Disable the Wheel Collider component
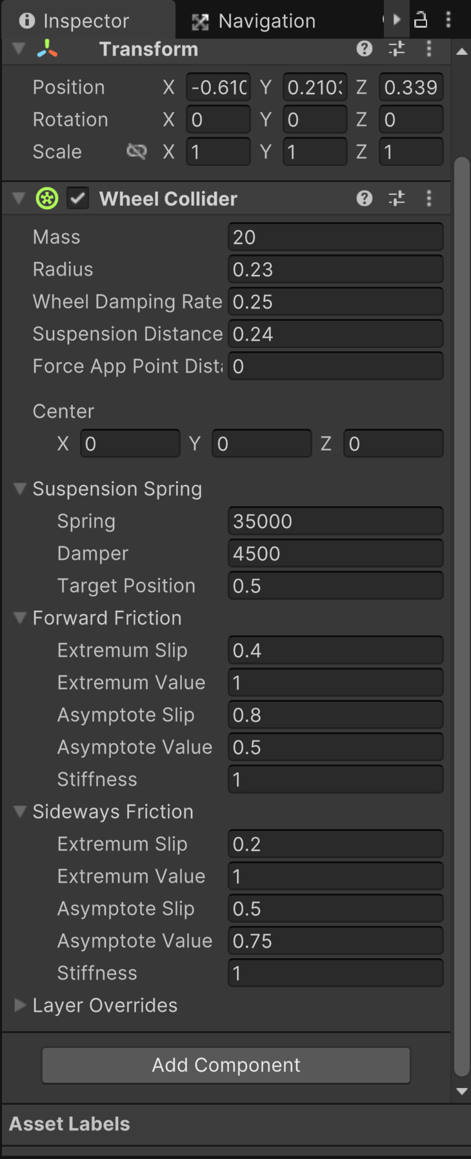 (77, 198)
